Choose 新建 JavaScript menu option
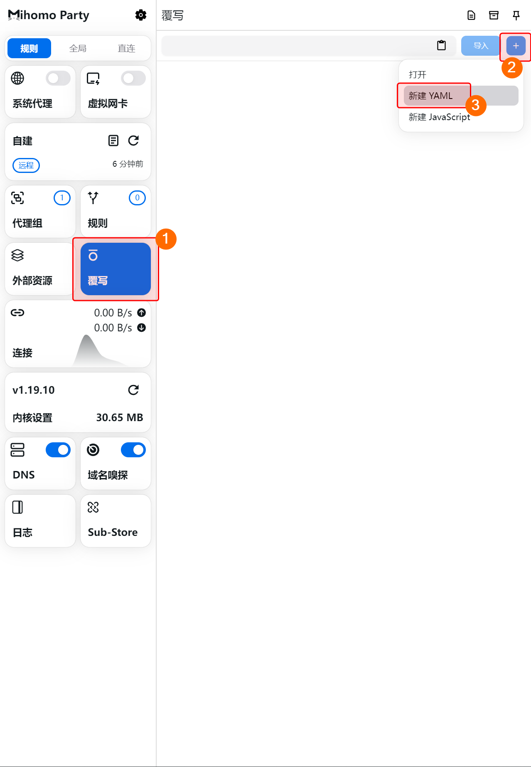531x767 pixels. click(x=439, y=117)
